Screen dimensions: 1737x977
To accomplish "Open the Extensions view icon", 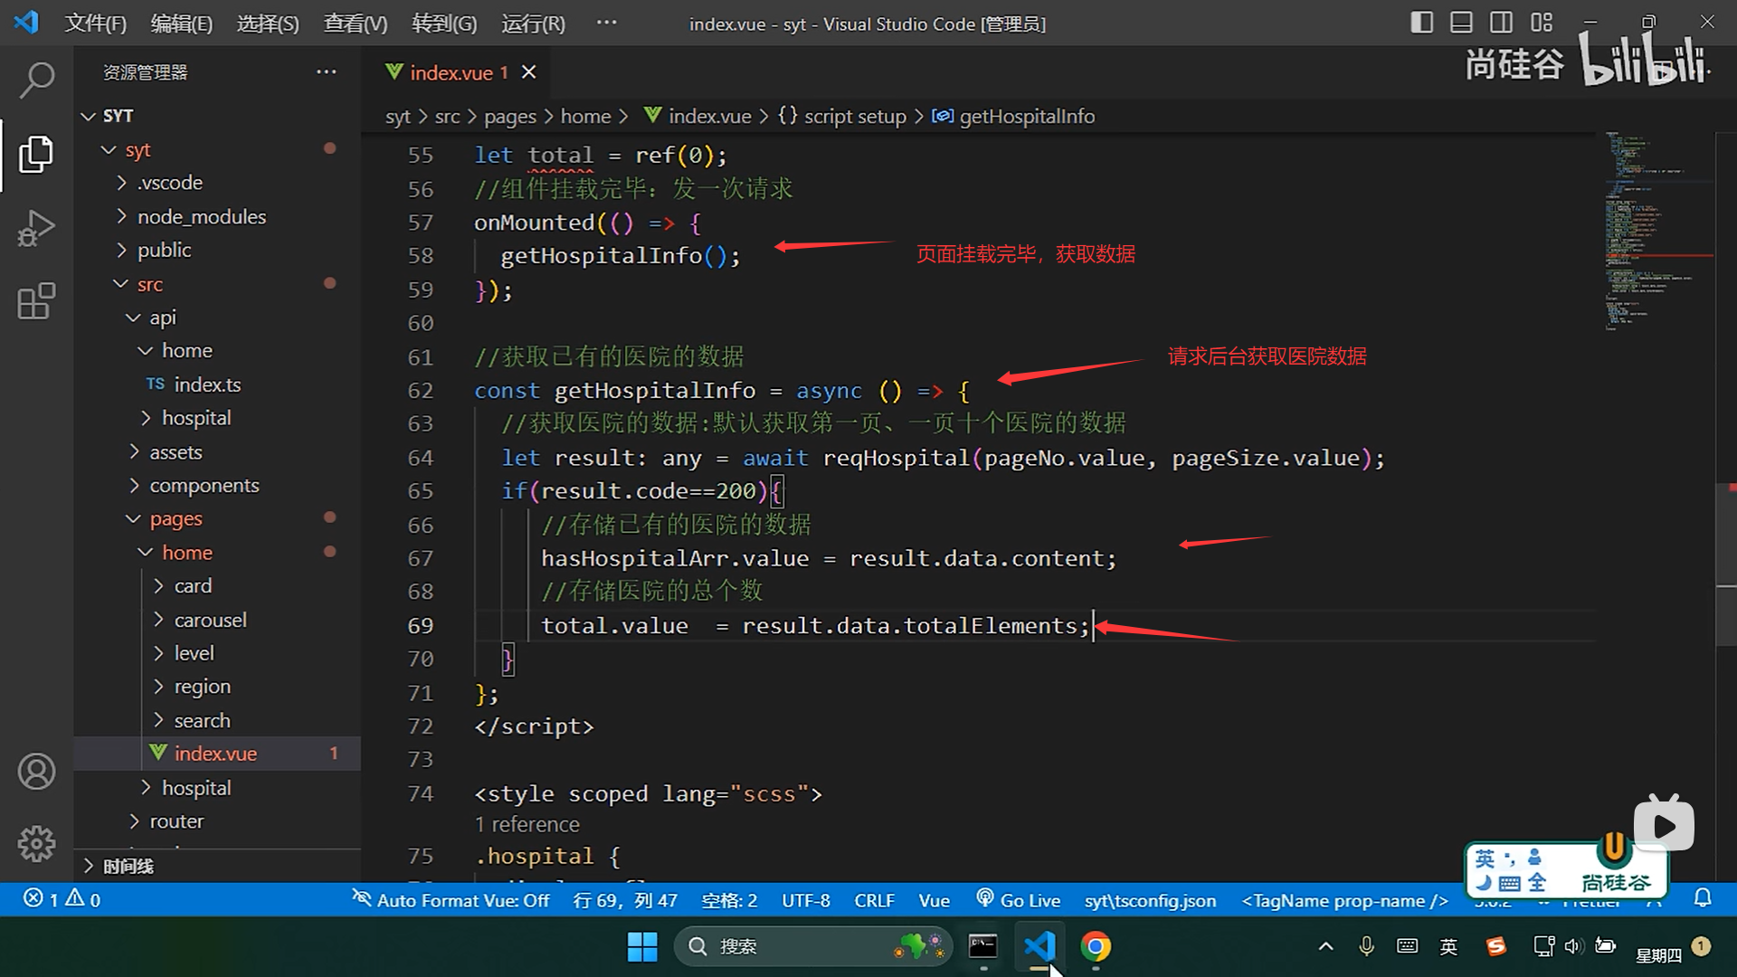I will [36, 301].
